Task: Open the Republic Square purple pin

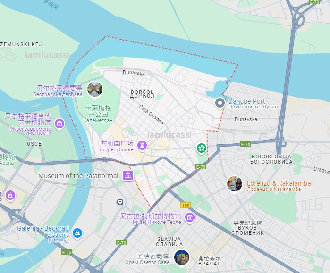Action: tap(142, 145)
